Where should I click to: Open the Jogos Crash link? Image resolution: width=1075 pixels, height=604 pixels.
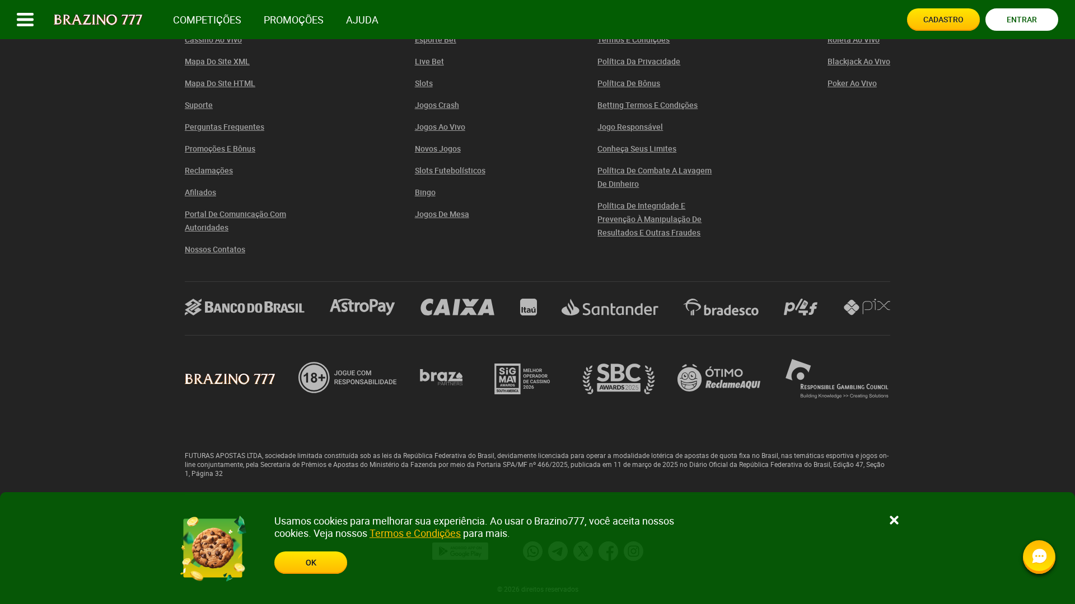(437, 105)
